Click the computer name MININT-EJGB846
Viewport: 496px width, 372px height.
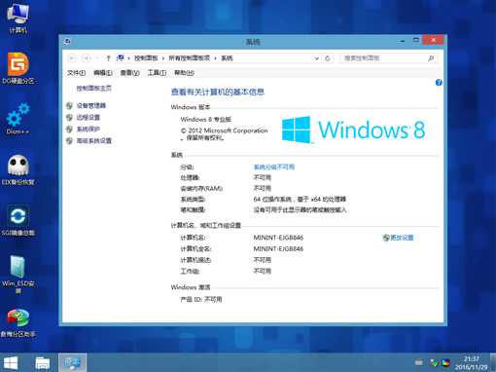tap(278, 238)
